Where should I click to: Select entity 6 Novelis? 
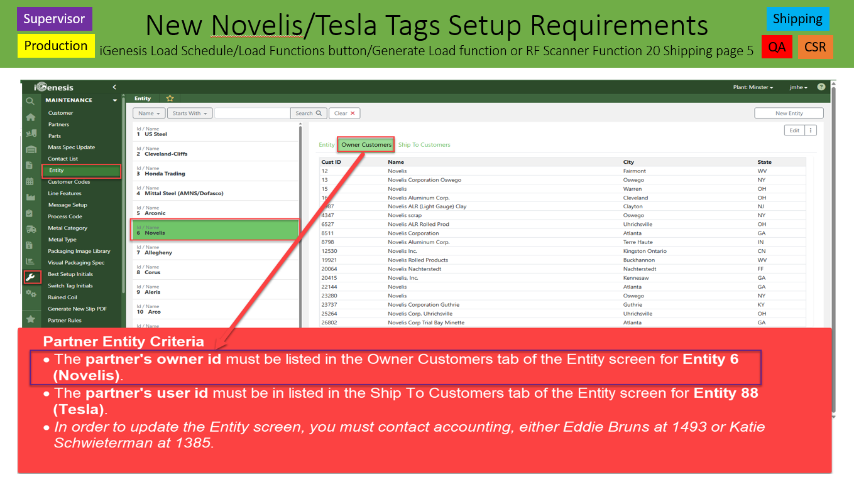(x=215, y=230)
